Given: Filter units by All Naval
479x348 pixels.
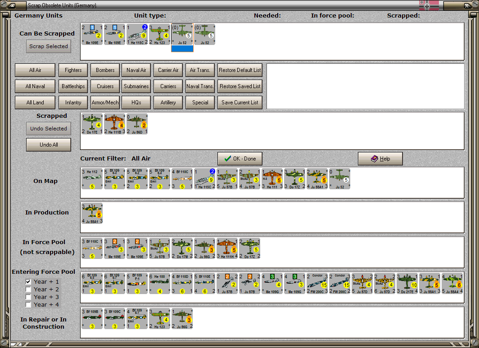Looking at the screenshot, I should [35, 86].
